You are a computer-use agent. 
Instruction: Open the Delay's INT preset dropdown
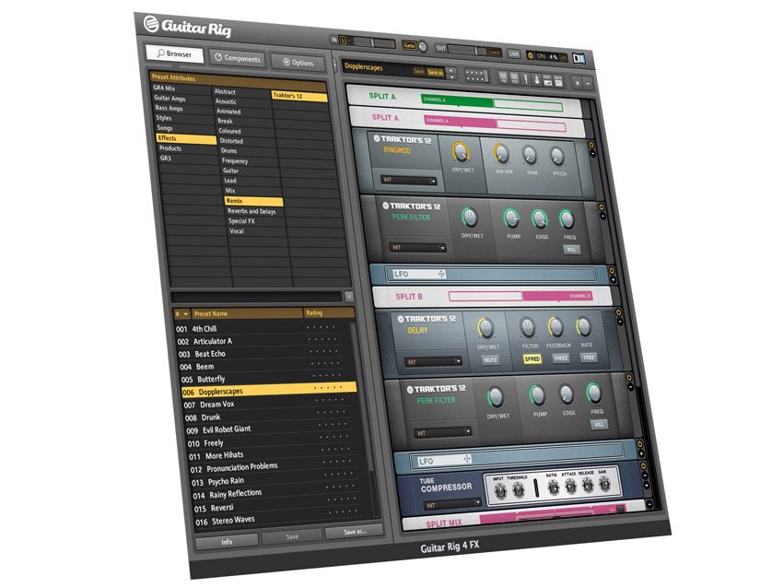coord(434,360)
